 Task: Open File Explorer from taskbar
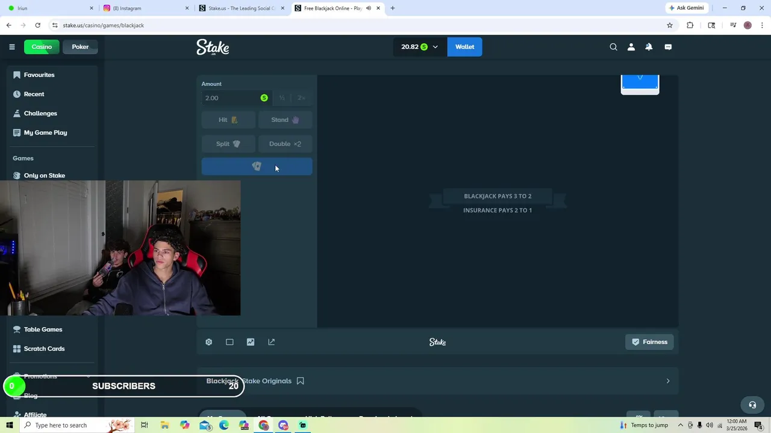click(164, 425)
